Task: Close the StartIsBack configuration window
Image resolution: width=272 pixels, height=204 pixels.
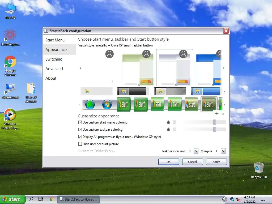Action: click(x=226, y=31)
